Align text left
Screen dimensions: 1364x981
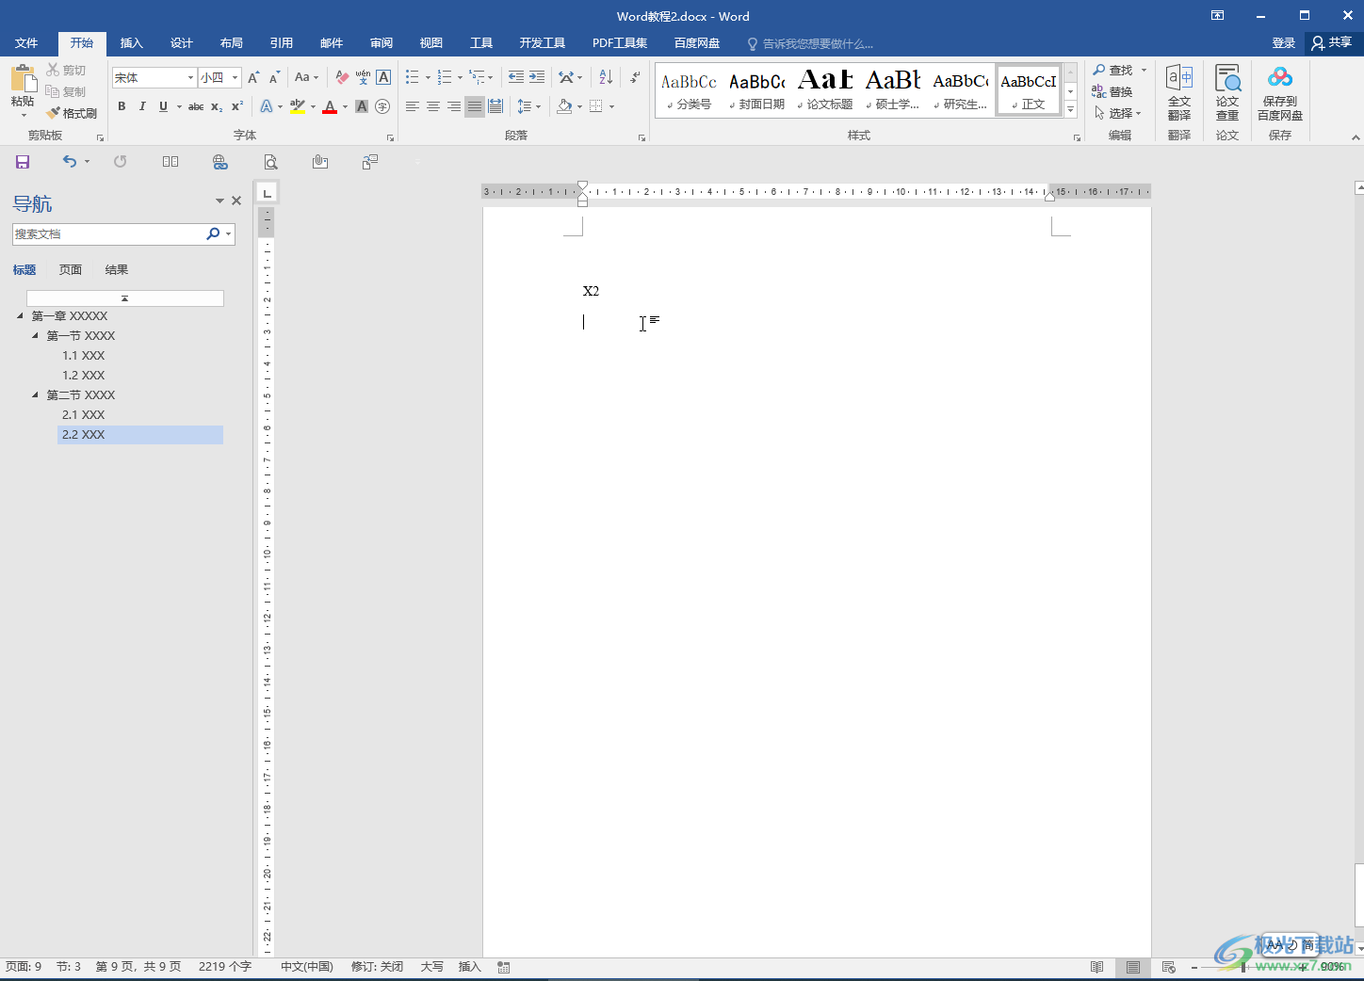tap(413, 106)
